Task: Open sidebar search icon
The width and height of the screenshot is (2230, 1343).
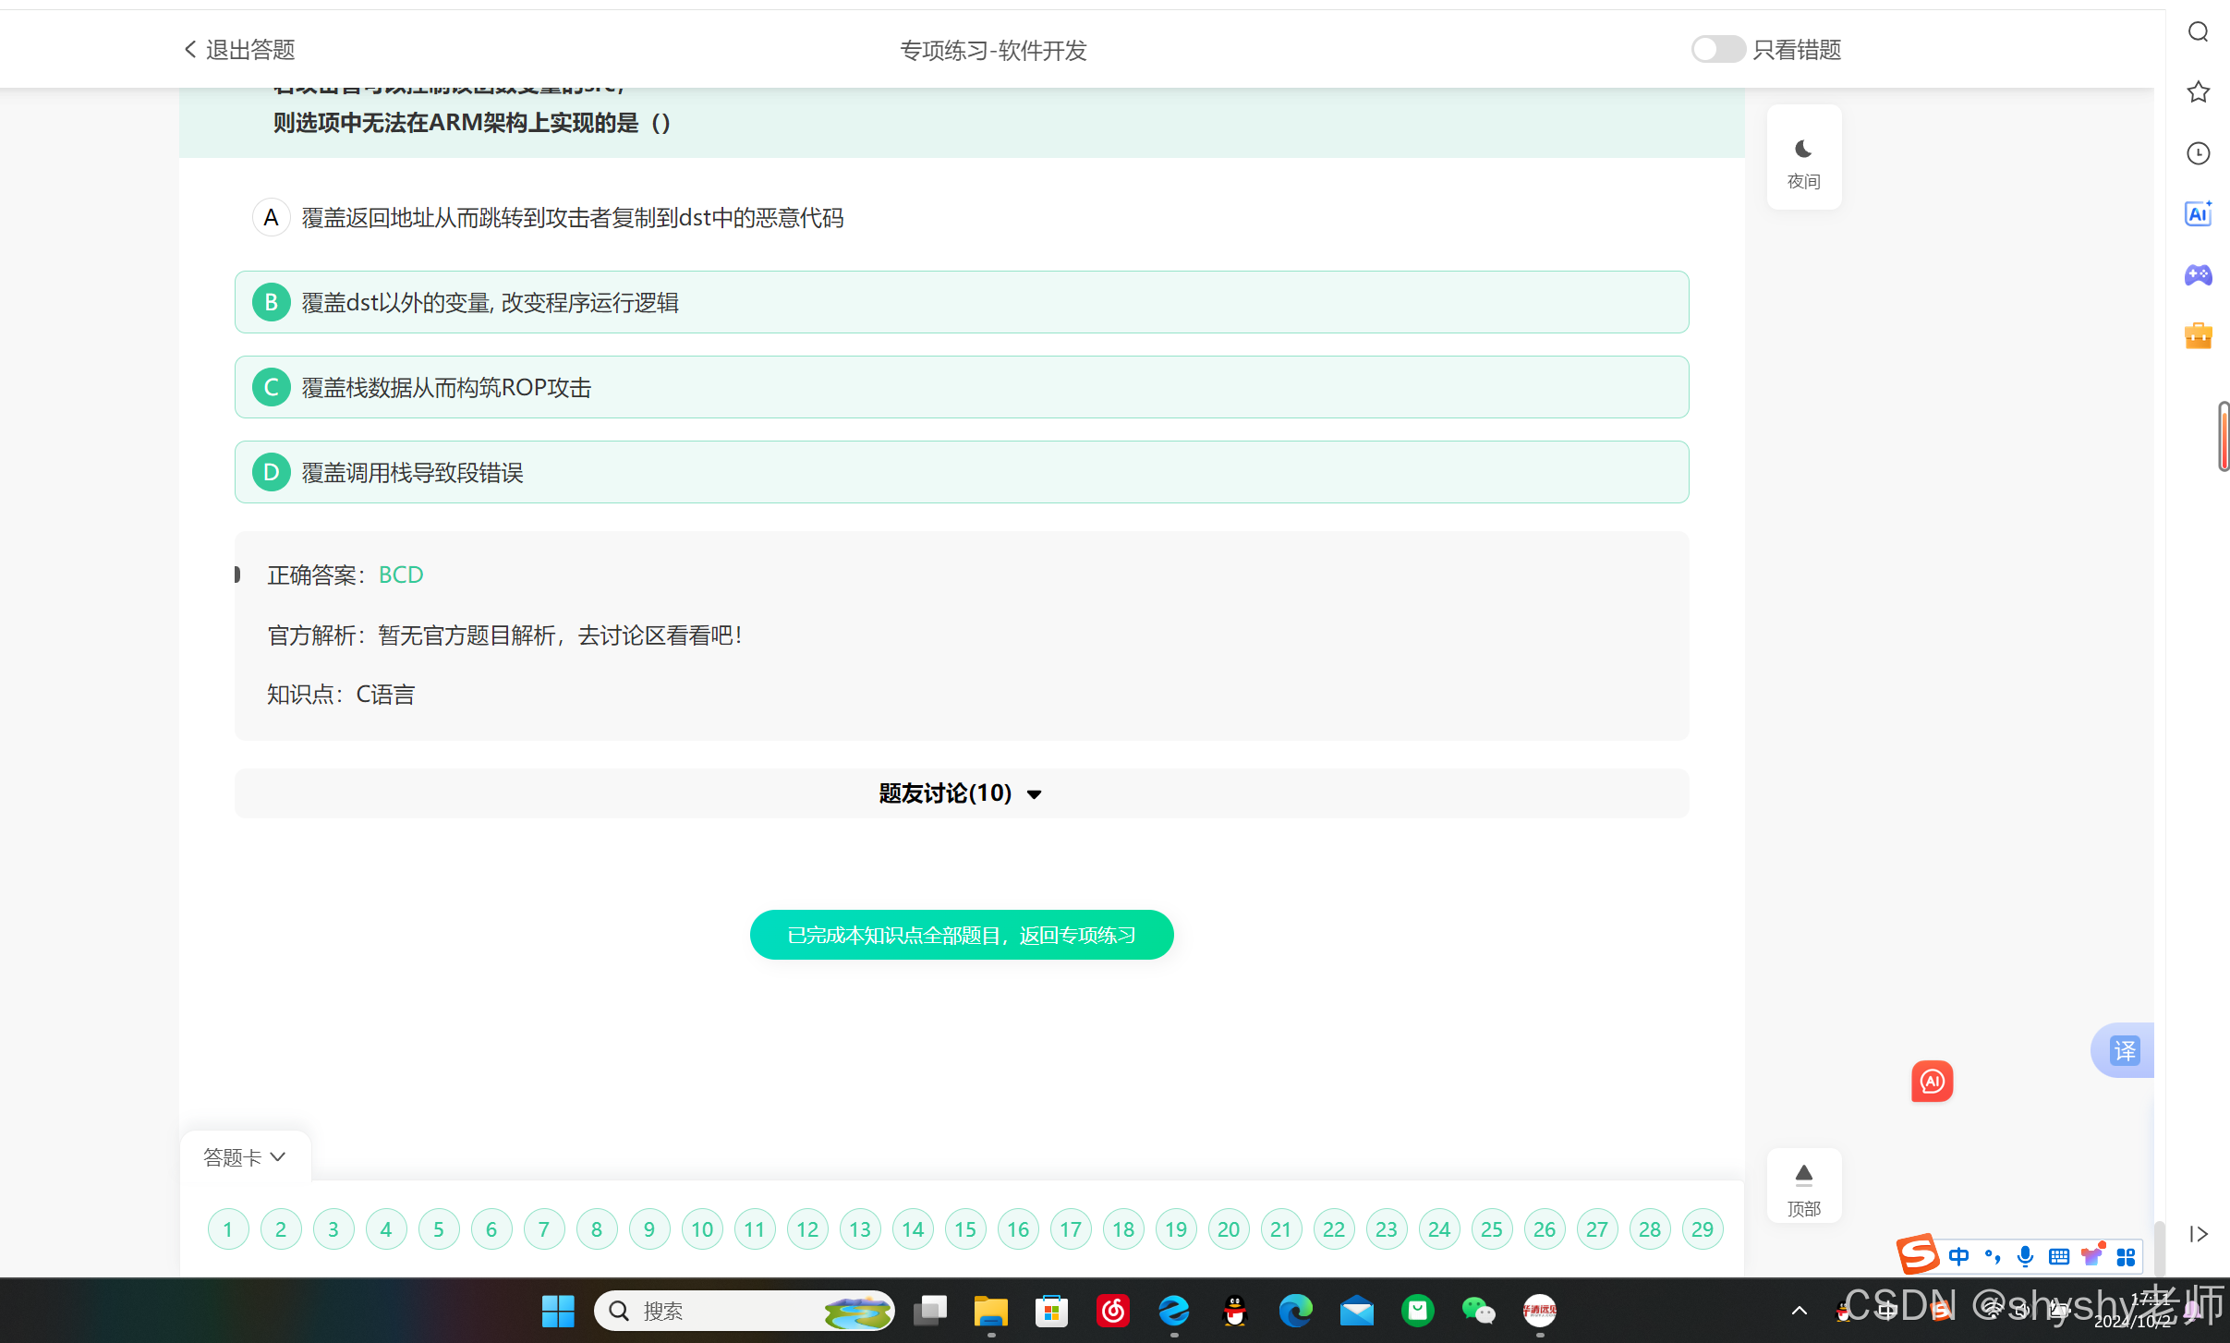Action: point(2198,32)
